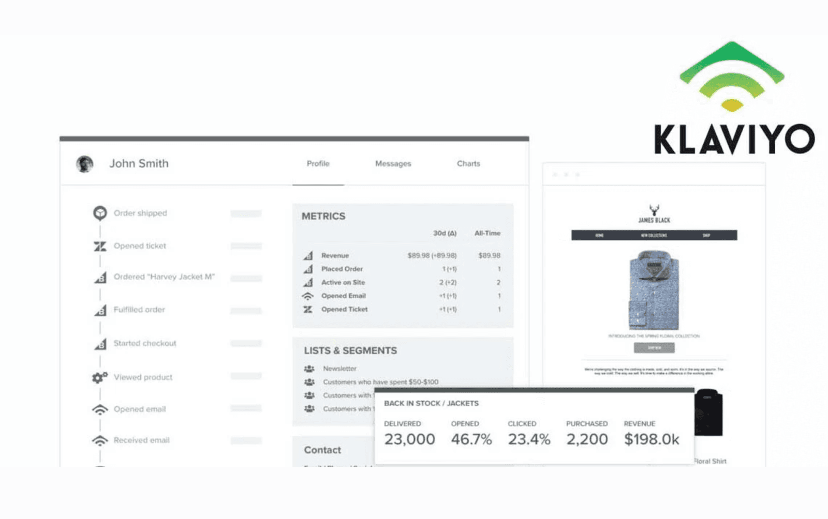Switch to the Charts tab

pyautogui.click(x=468, y=163)
